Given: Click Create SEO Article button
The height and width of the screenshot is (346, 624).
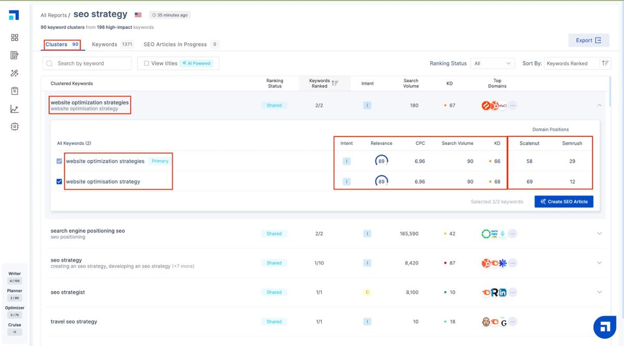Looking at the screenshot, I should coord(564,202).
